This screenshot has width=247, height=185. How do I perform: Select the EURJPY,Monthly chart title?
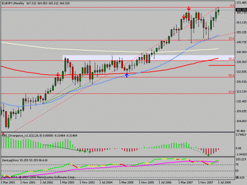(x=13, y=3)
